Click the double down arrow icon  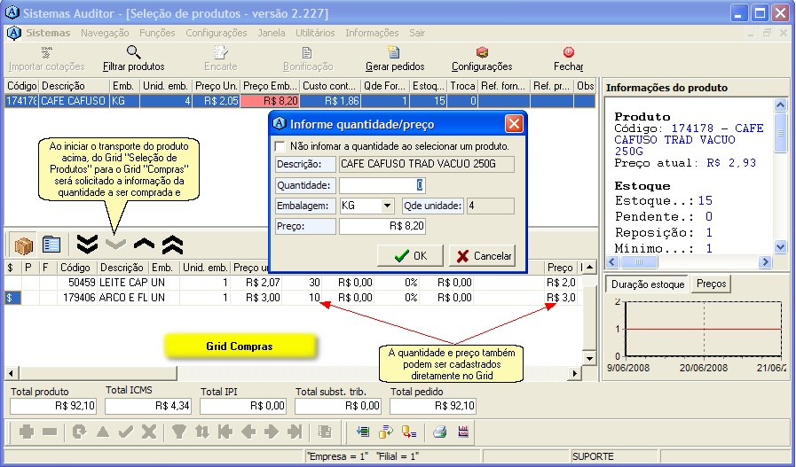pyautogui.click(x=87, y=245)
